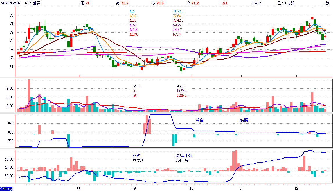This screenshot has width=333, height=194.
Task: Click the red M240 legend label
Action: tap(134, 35)
